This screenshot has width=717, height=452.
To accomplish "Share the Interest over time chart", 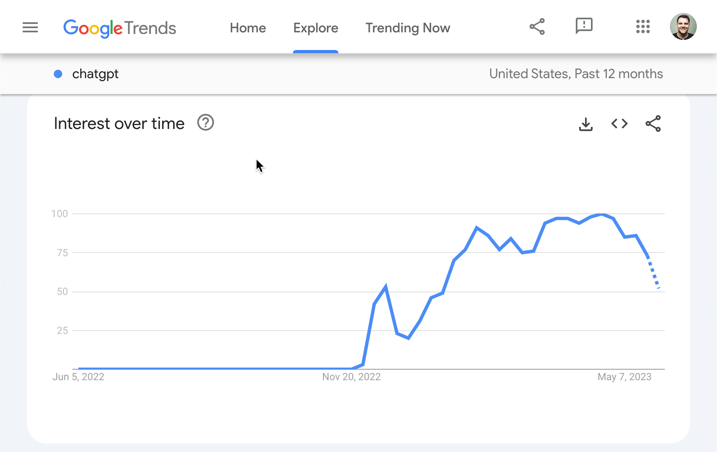I will [653, 124].
